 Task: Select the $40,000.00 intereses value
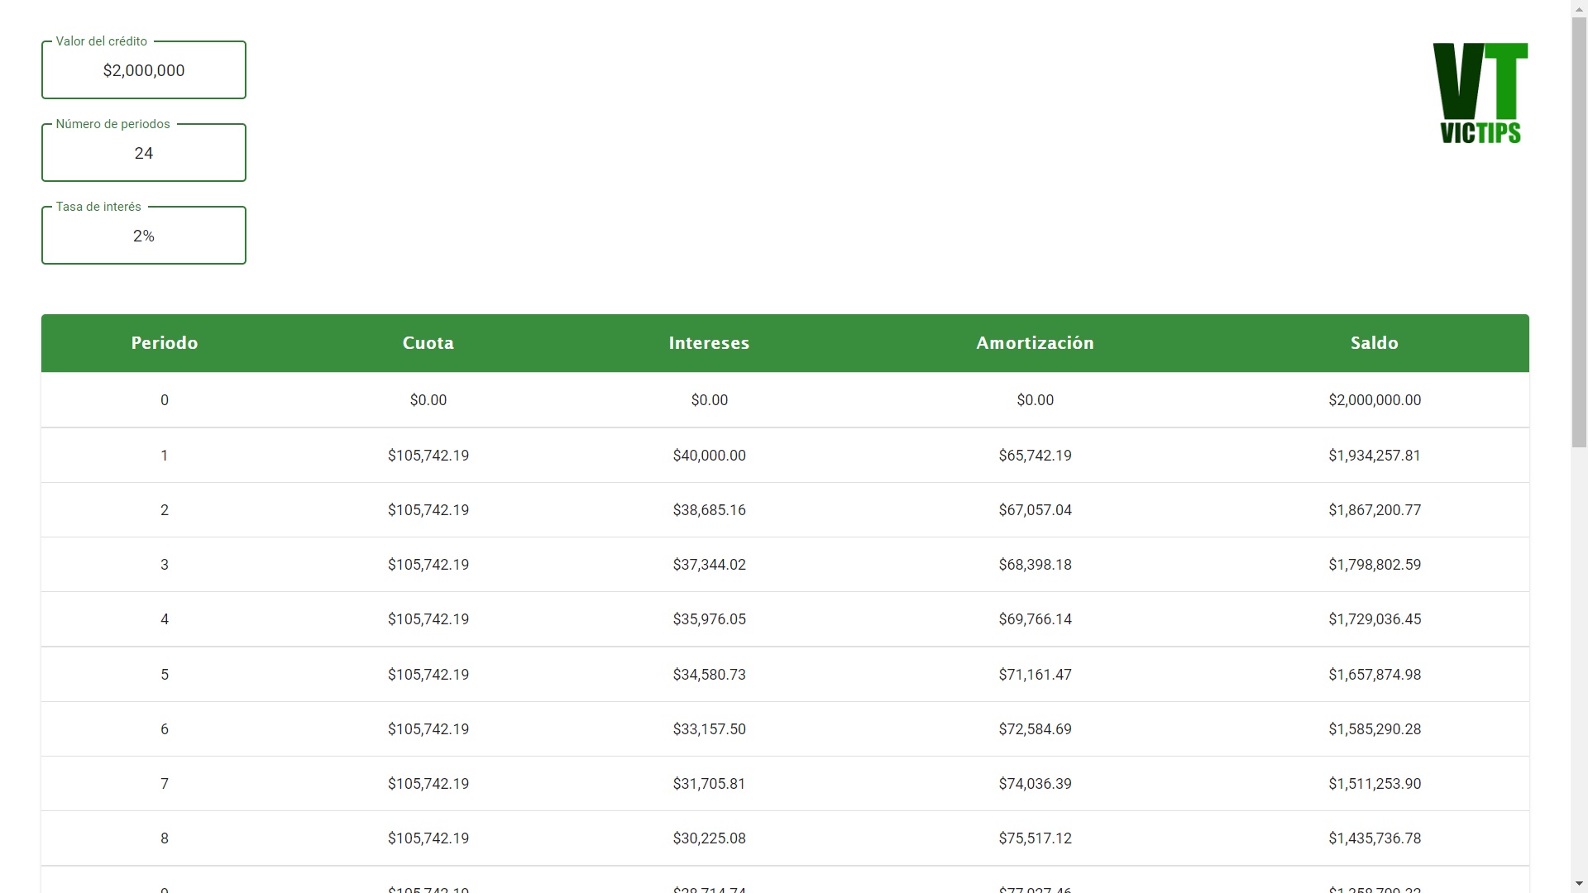709,455
